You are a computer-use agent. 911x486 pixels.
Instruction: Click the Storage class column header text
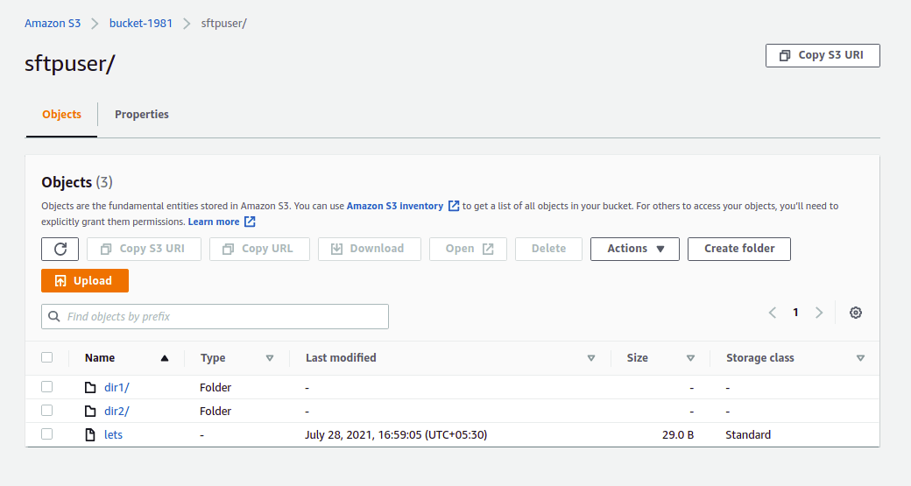pyautogui.click(x=760, y=357)
